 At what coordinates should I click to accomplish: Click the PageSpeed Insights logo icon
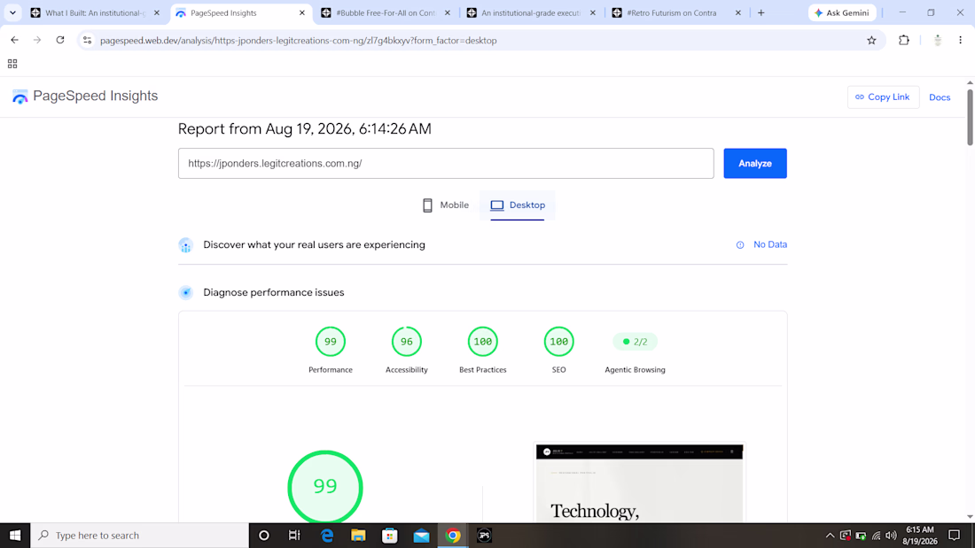click(x=19, y=96)
